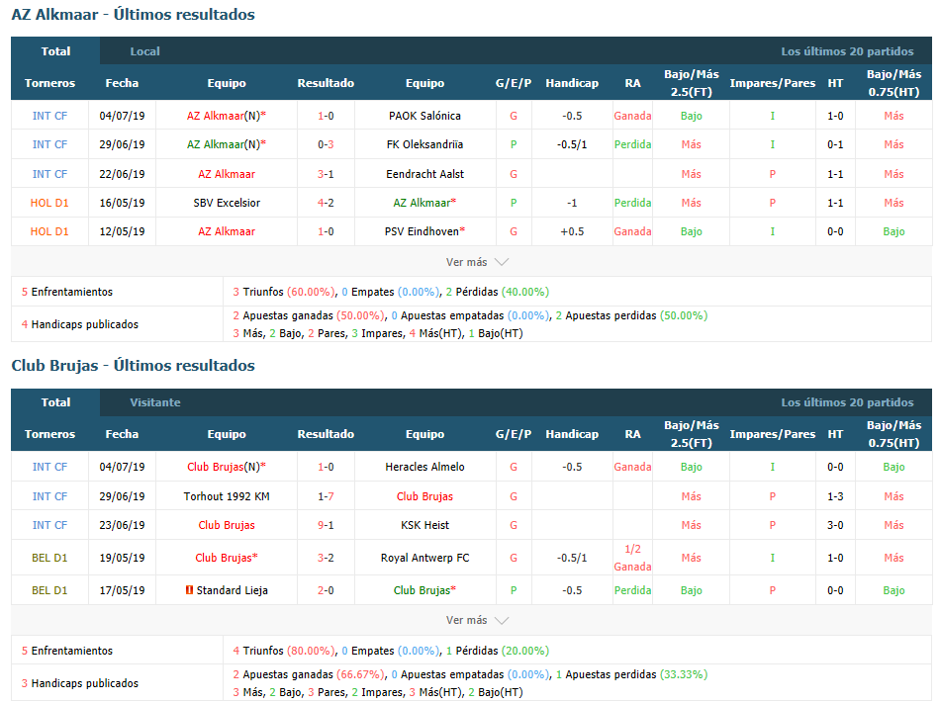The image size is (940, 704).
Task: Click Club Brujas in the Torhout 1992 KM row
Action: pyautogui.click(x=425, y=496)
